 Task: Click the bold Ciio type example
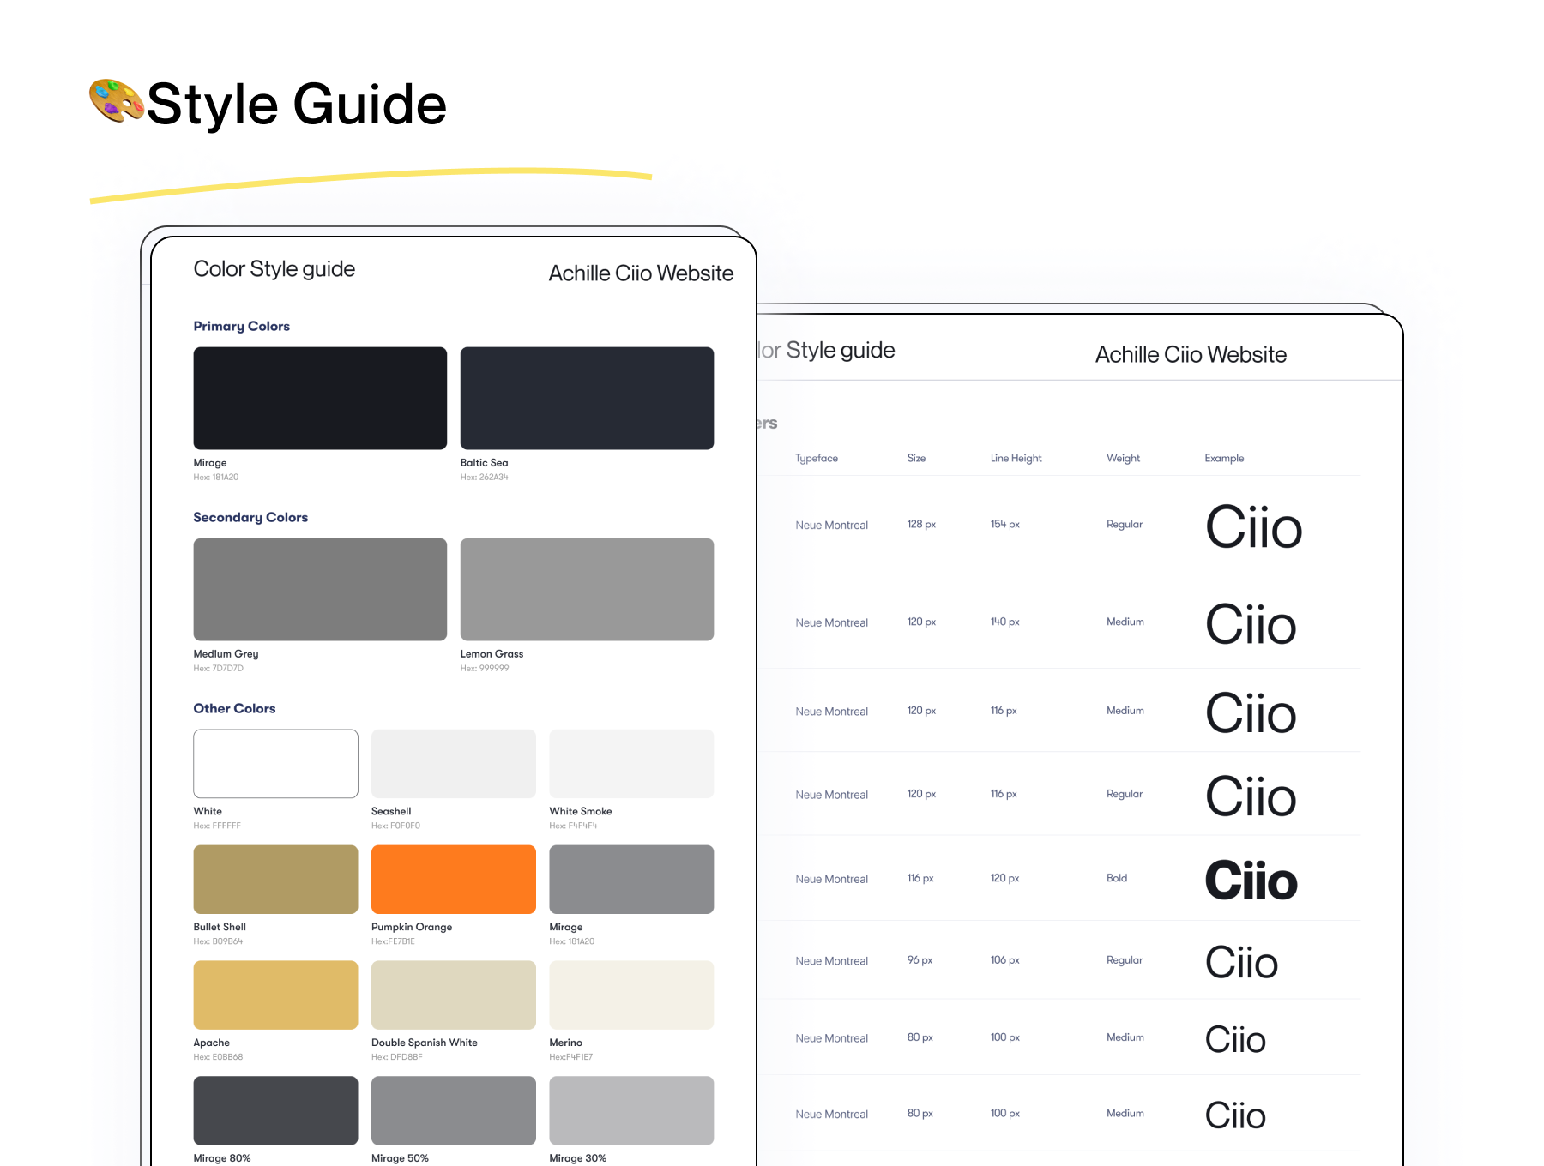click(1251, 881)
